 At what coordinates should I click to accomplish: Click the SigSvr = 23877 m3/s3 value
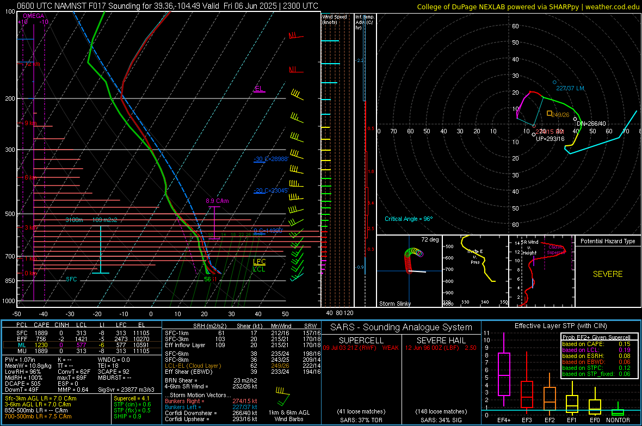pos(126,390)
